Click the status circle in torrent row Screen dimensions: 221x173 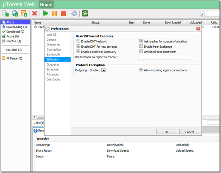(x=35, y=27)
